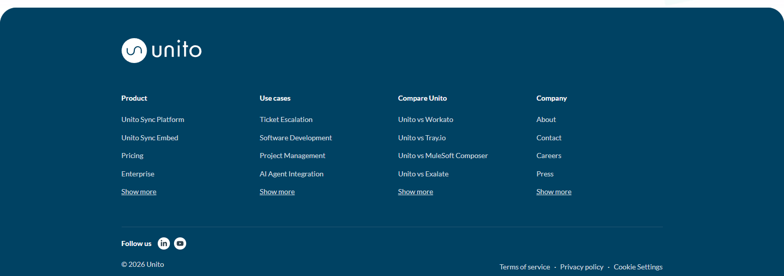The image size is (784, 276).
Task: Click the Company column heading
Action: [x=551, y=98]
